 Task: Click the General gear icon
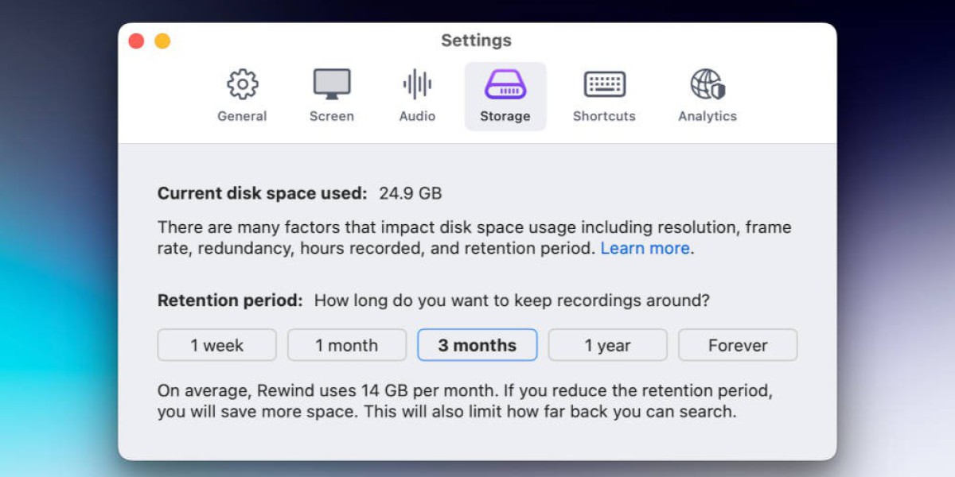coord(242,83)
